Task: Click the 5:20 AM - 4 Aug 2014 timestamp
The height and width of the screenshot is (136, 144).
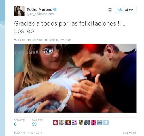Action: pyautogui.click(x=28, y=133)
